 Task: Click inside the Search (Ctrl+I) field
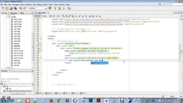pyautogui.click(x=172, y=4)
